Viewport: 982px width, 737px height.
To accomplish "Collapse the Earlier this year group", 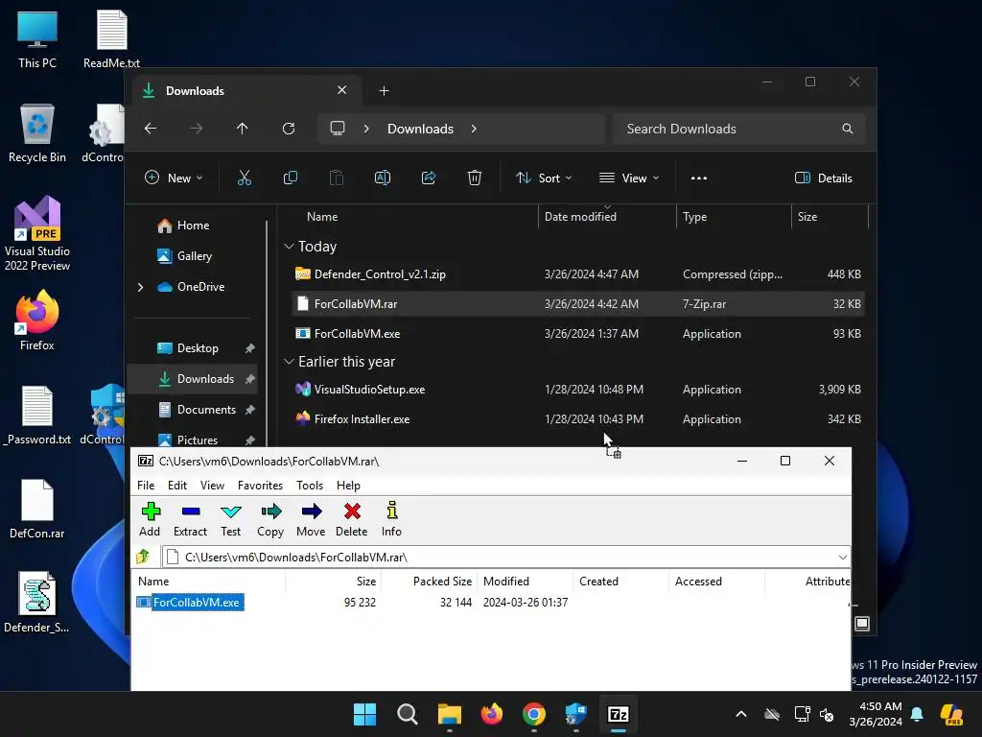I will pyautogui.click(x=289, y=362).
